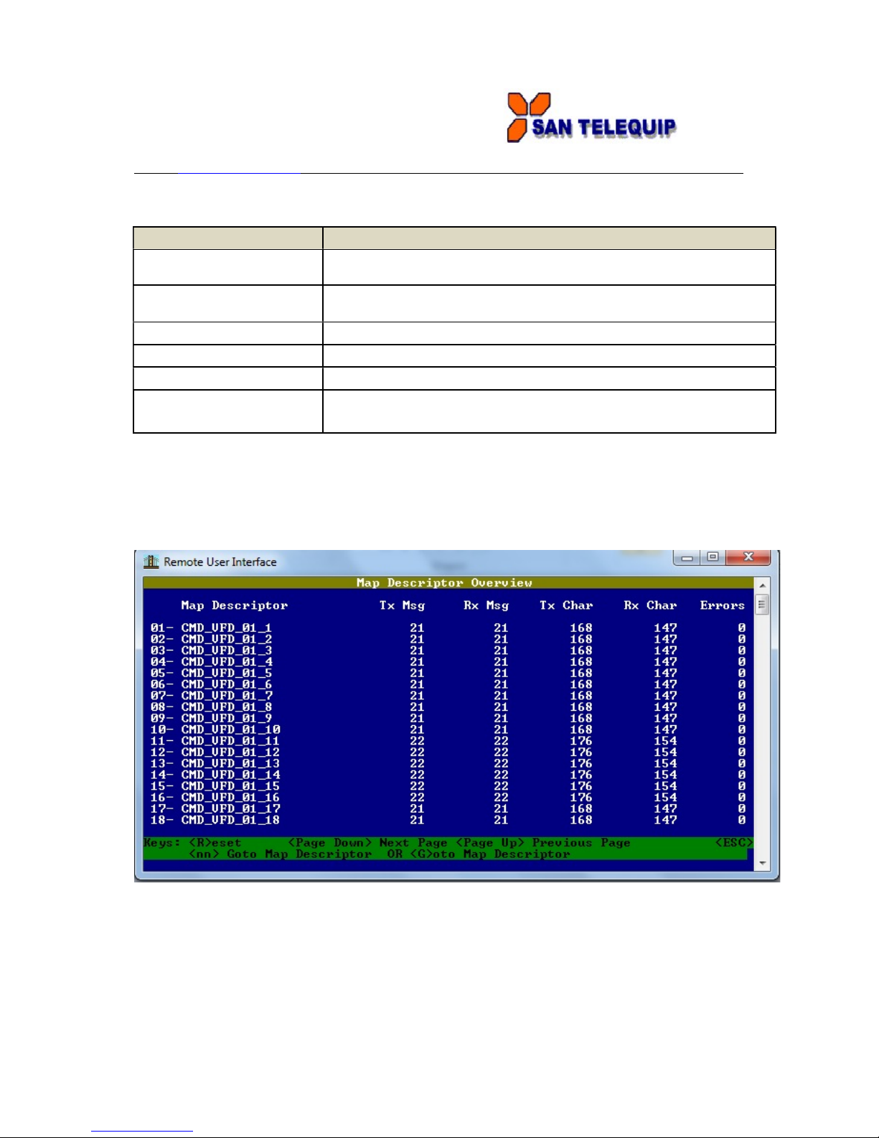Click Tx Char value 176 in CMD_VFD_01_11 row

click(581, 741)
